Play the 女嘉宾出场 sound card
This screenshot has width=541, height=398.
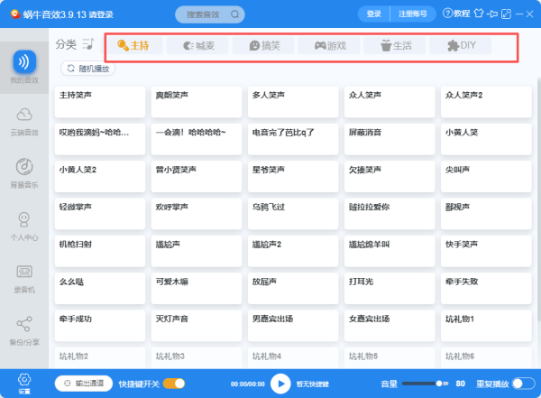pyautogui.click(x=390, y=326)
